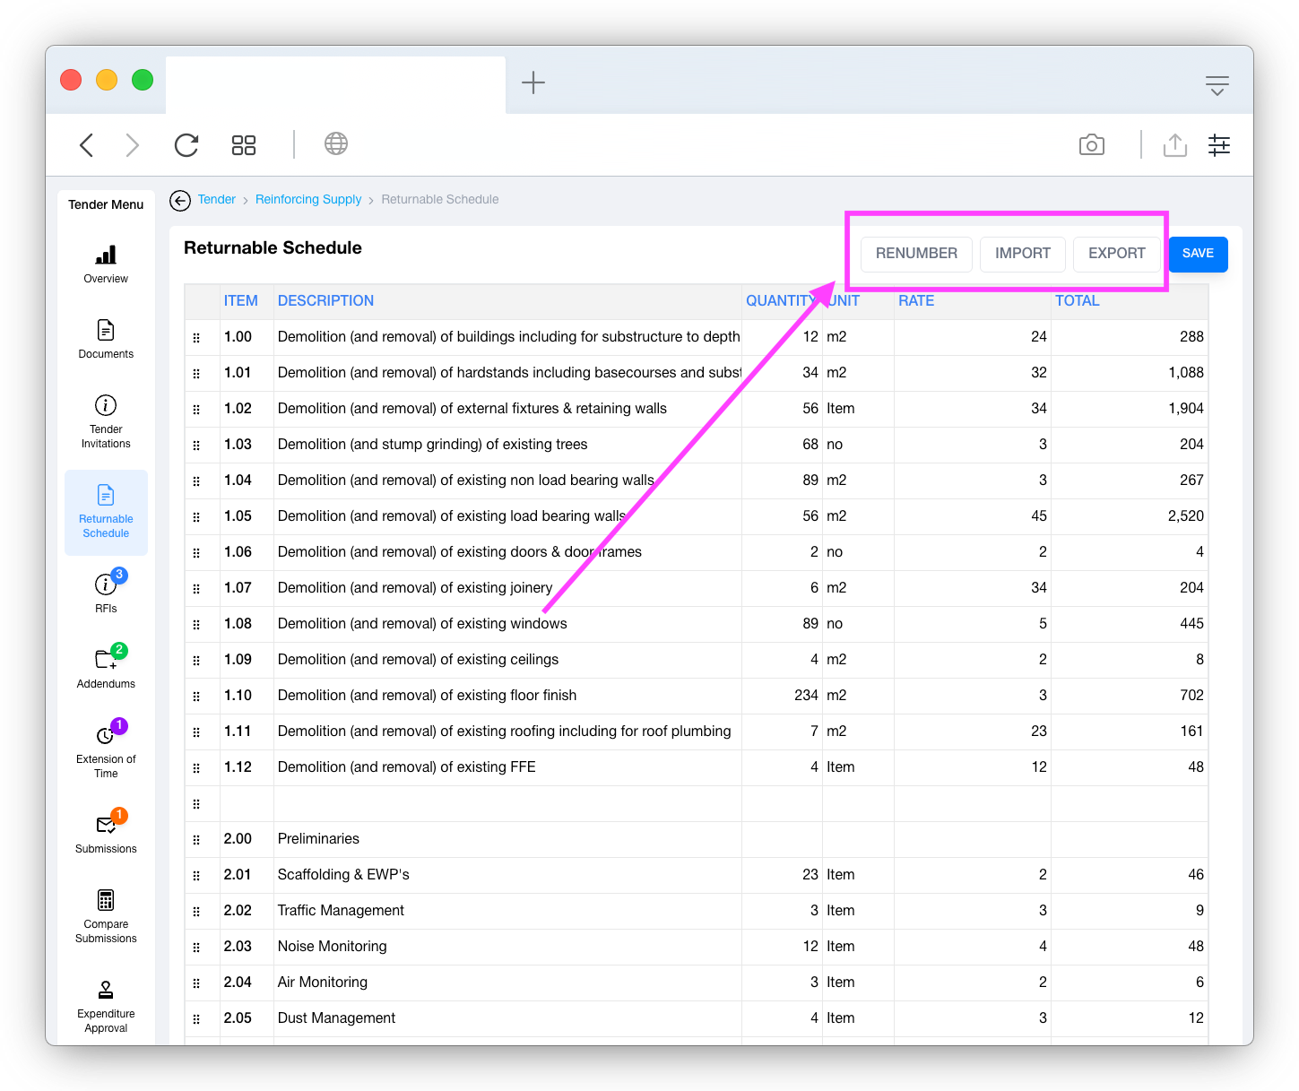The height and width of the screenshot is (1091, 1299).
Task: Click the rate cell for item 1.05
Action: tap(972, 516)
